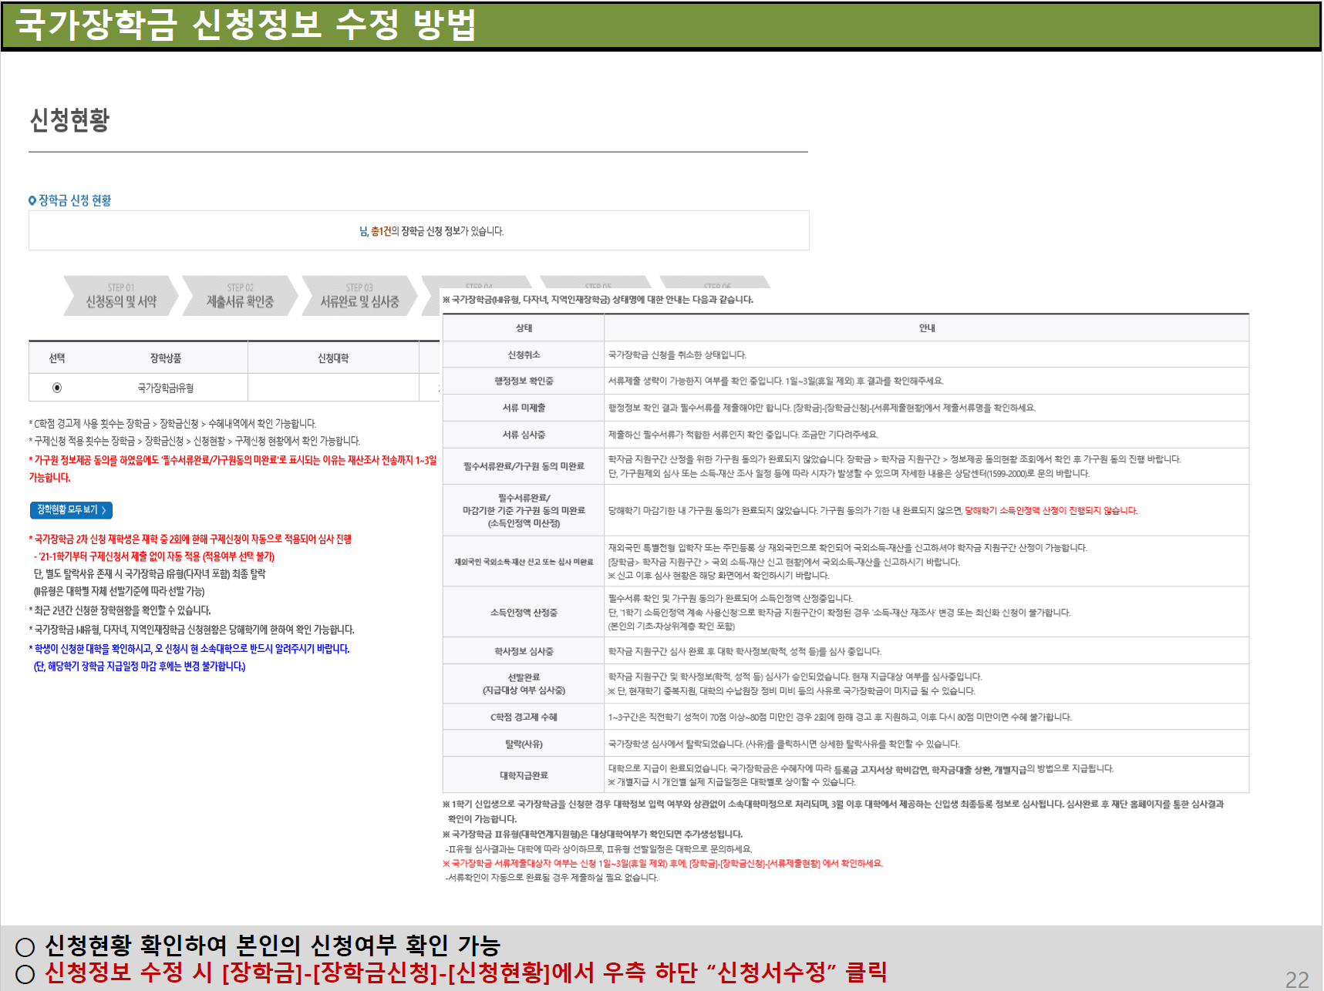Click the 학사정보 심사중 status cell
This screenshot has height=991, width=1324.
pyautogui.click(x=524, y=651)
